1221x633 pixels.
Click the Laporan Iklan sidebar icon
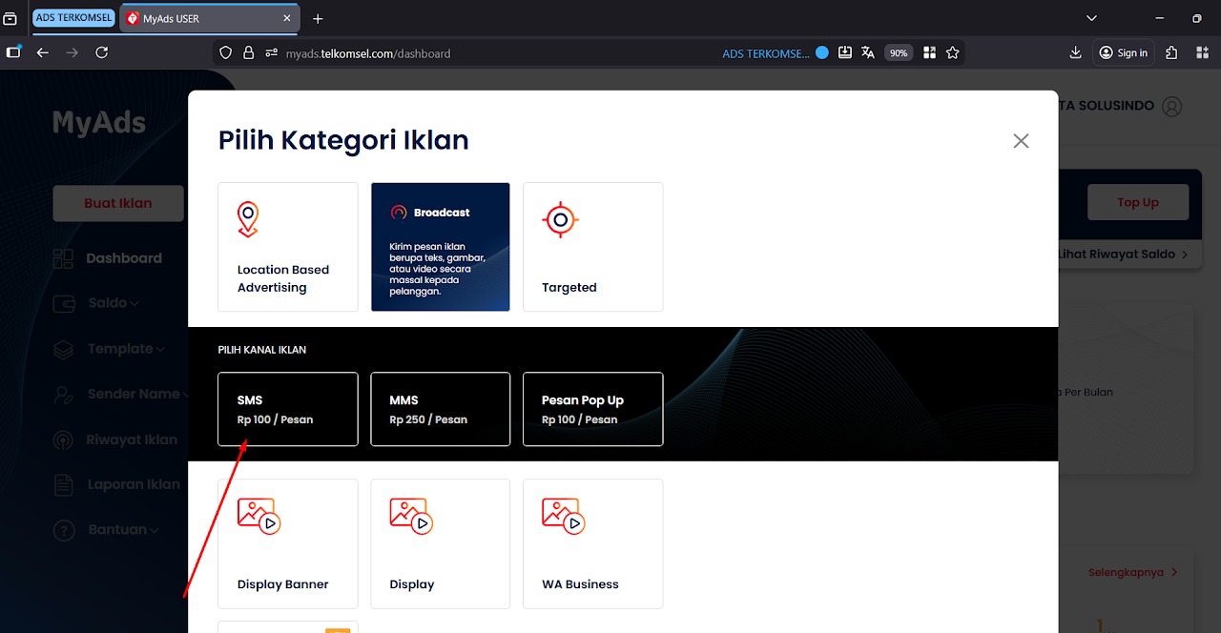(x=63, y=484)
